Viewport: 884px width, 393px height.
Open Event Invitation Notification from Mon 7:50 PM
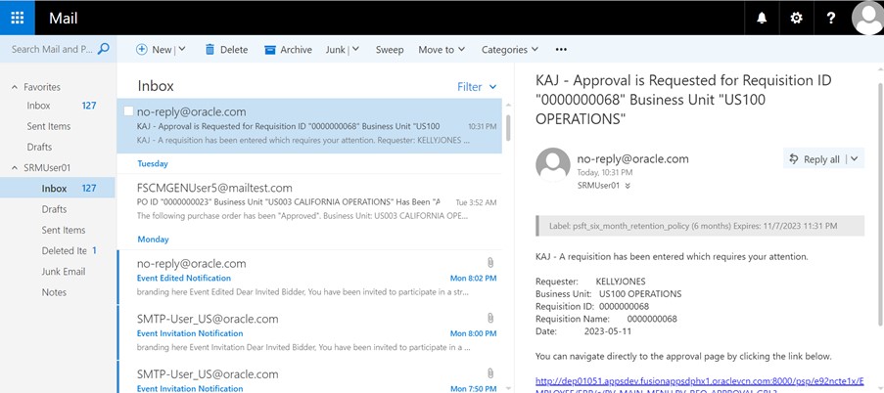click(x=309, y=377)
